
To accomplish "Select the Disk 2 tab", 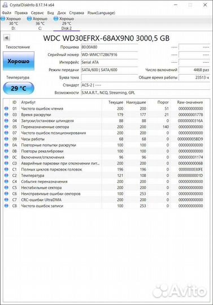I will click(x=67, y=23).
